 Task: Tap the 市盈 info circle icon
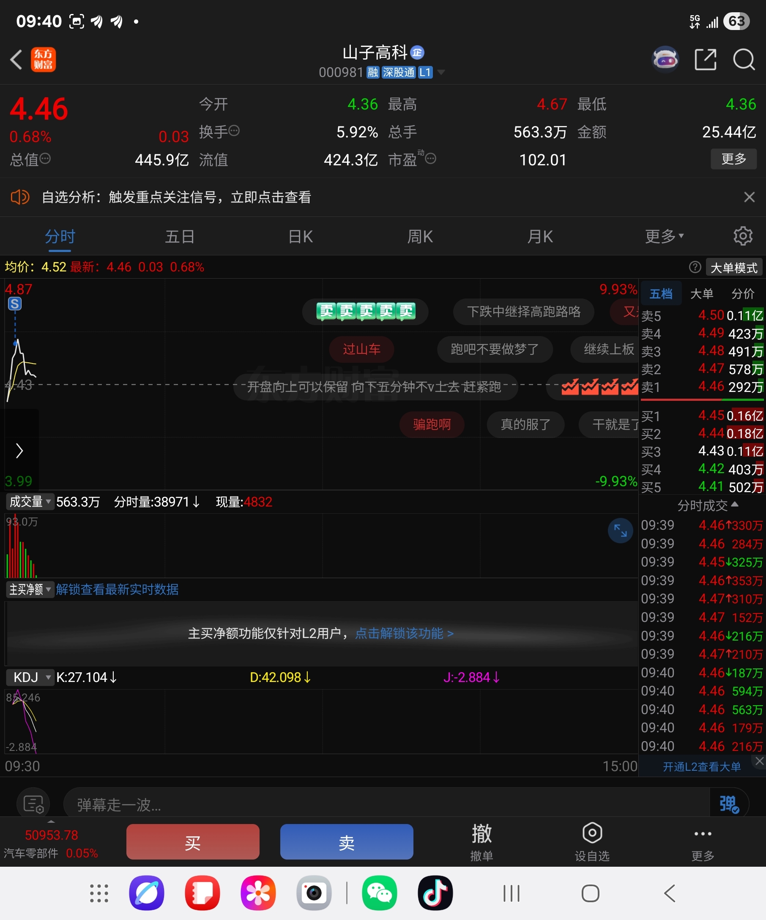(x=430, y=158)
